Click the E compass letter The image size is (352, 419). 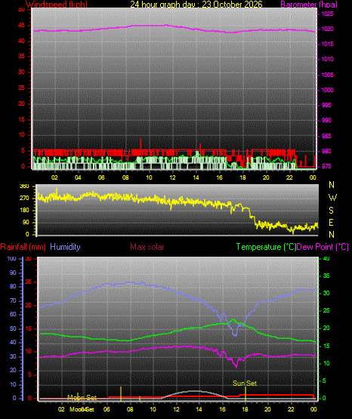[x=331, y=223]
